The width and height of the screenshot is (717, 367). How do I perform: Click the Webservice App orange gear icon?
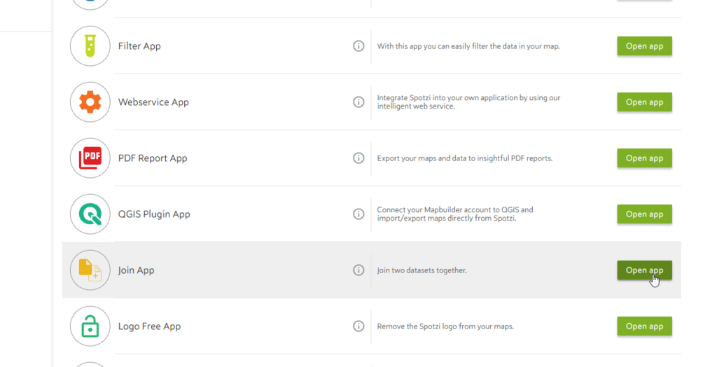pyautogui.click(x=90, y=102)
